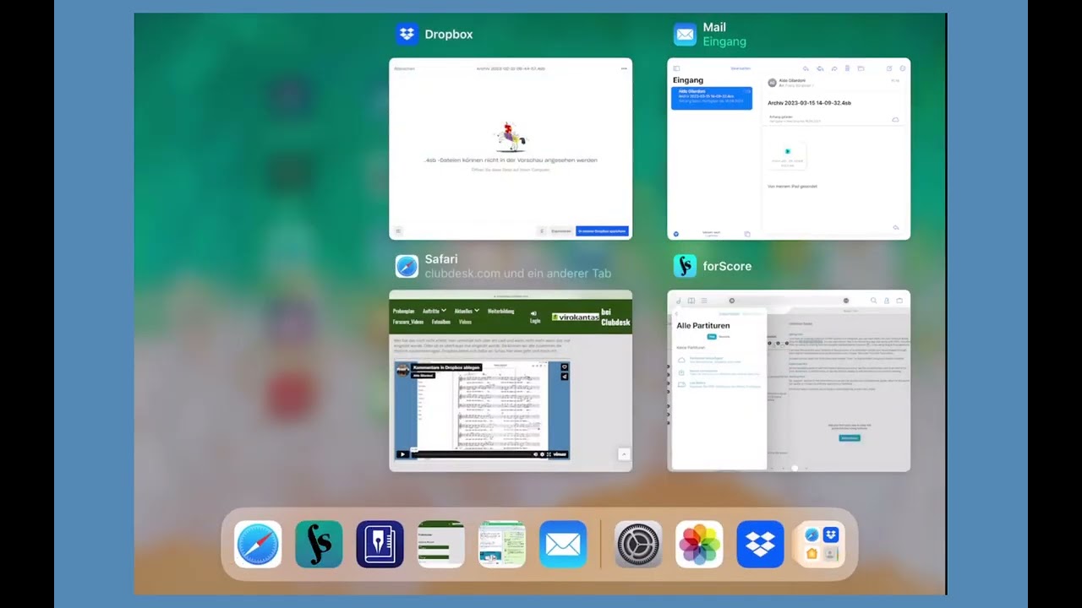
Task: Click the scroll-to-top arrow on Safari page
Action: [x=624, y=454]
